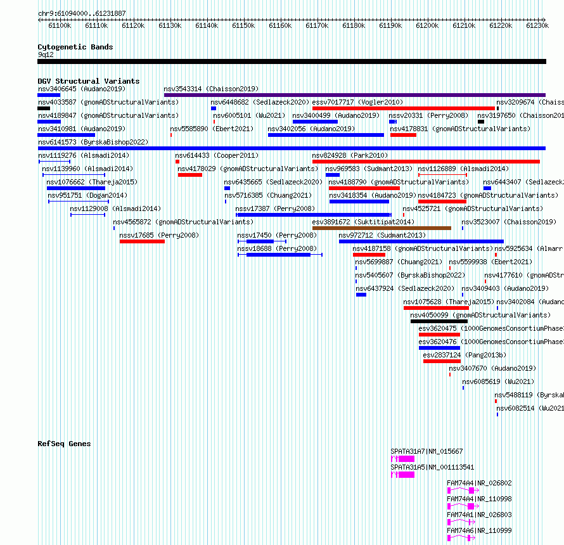Click nsv6005101 (Wu2021) label
The width and height of the screenshot is (564, 545).
coord(249,115)
